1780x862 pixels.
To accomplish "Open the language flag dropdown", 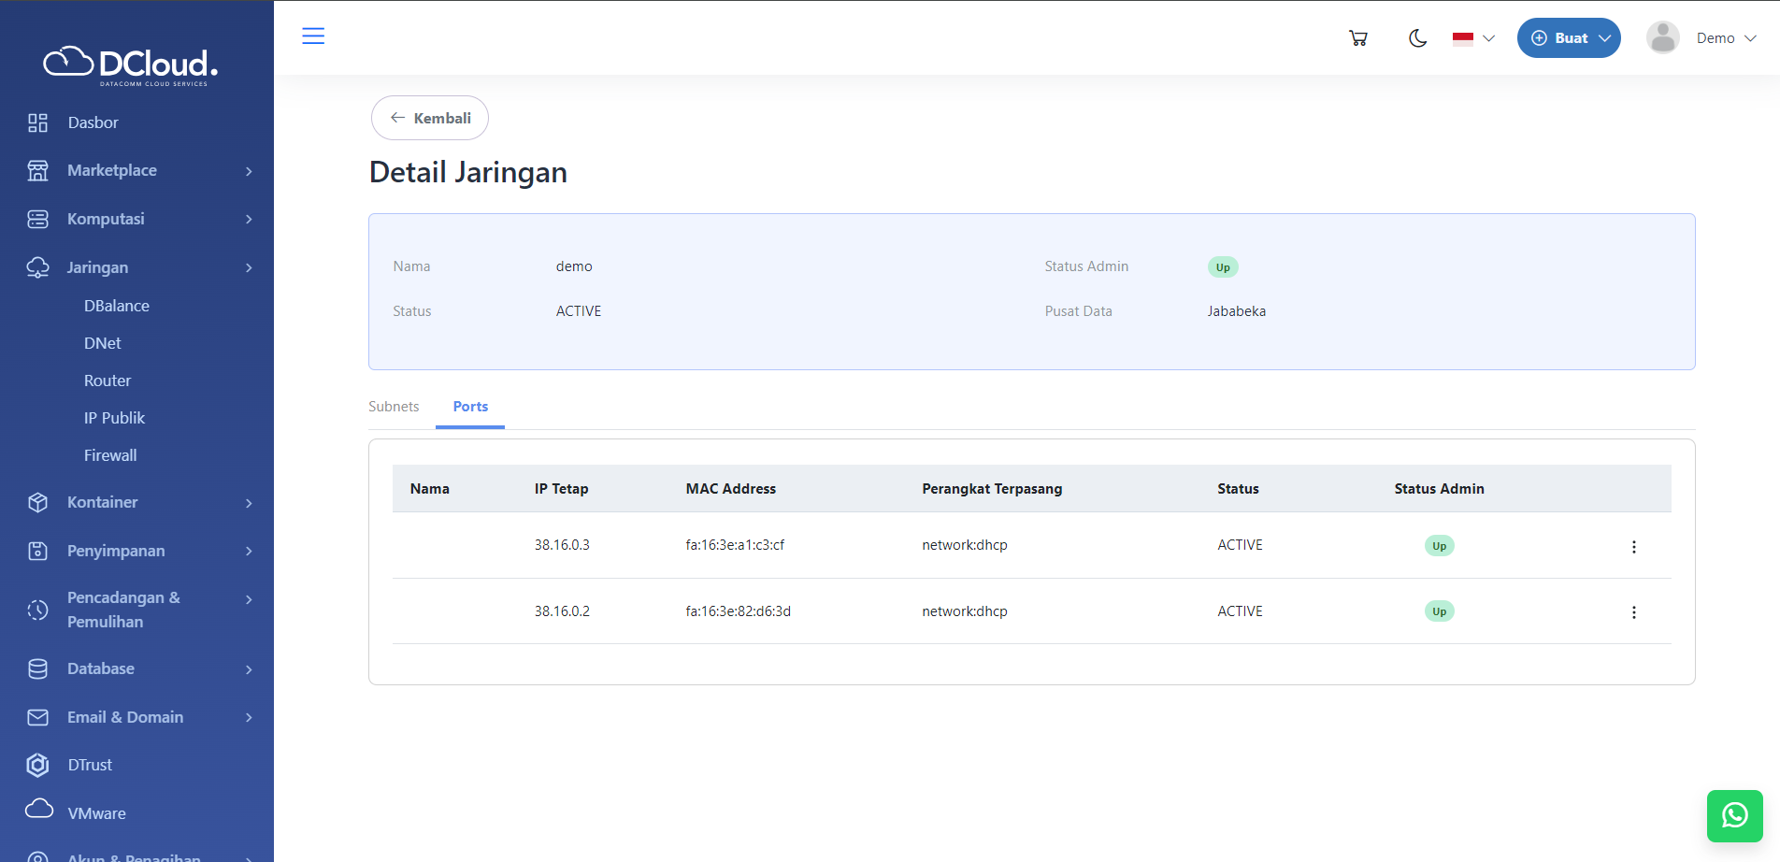I will pos(1473,38).
